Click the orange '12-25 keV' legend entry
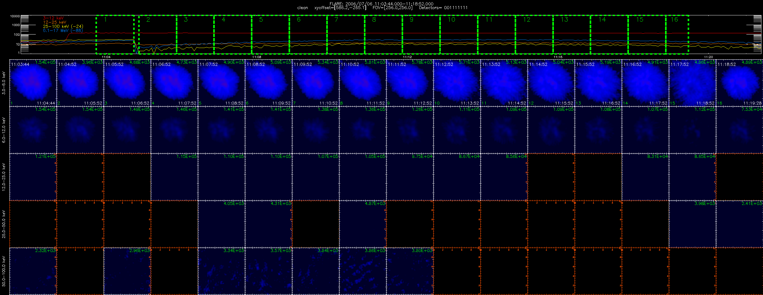This screenshot has width=763, height=295. click(x=55, y=22)
